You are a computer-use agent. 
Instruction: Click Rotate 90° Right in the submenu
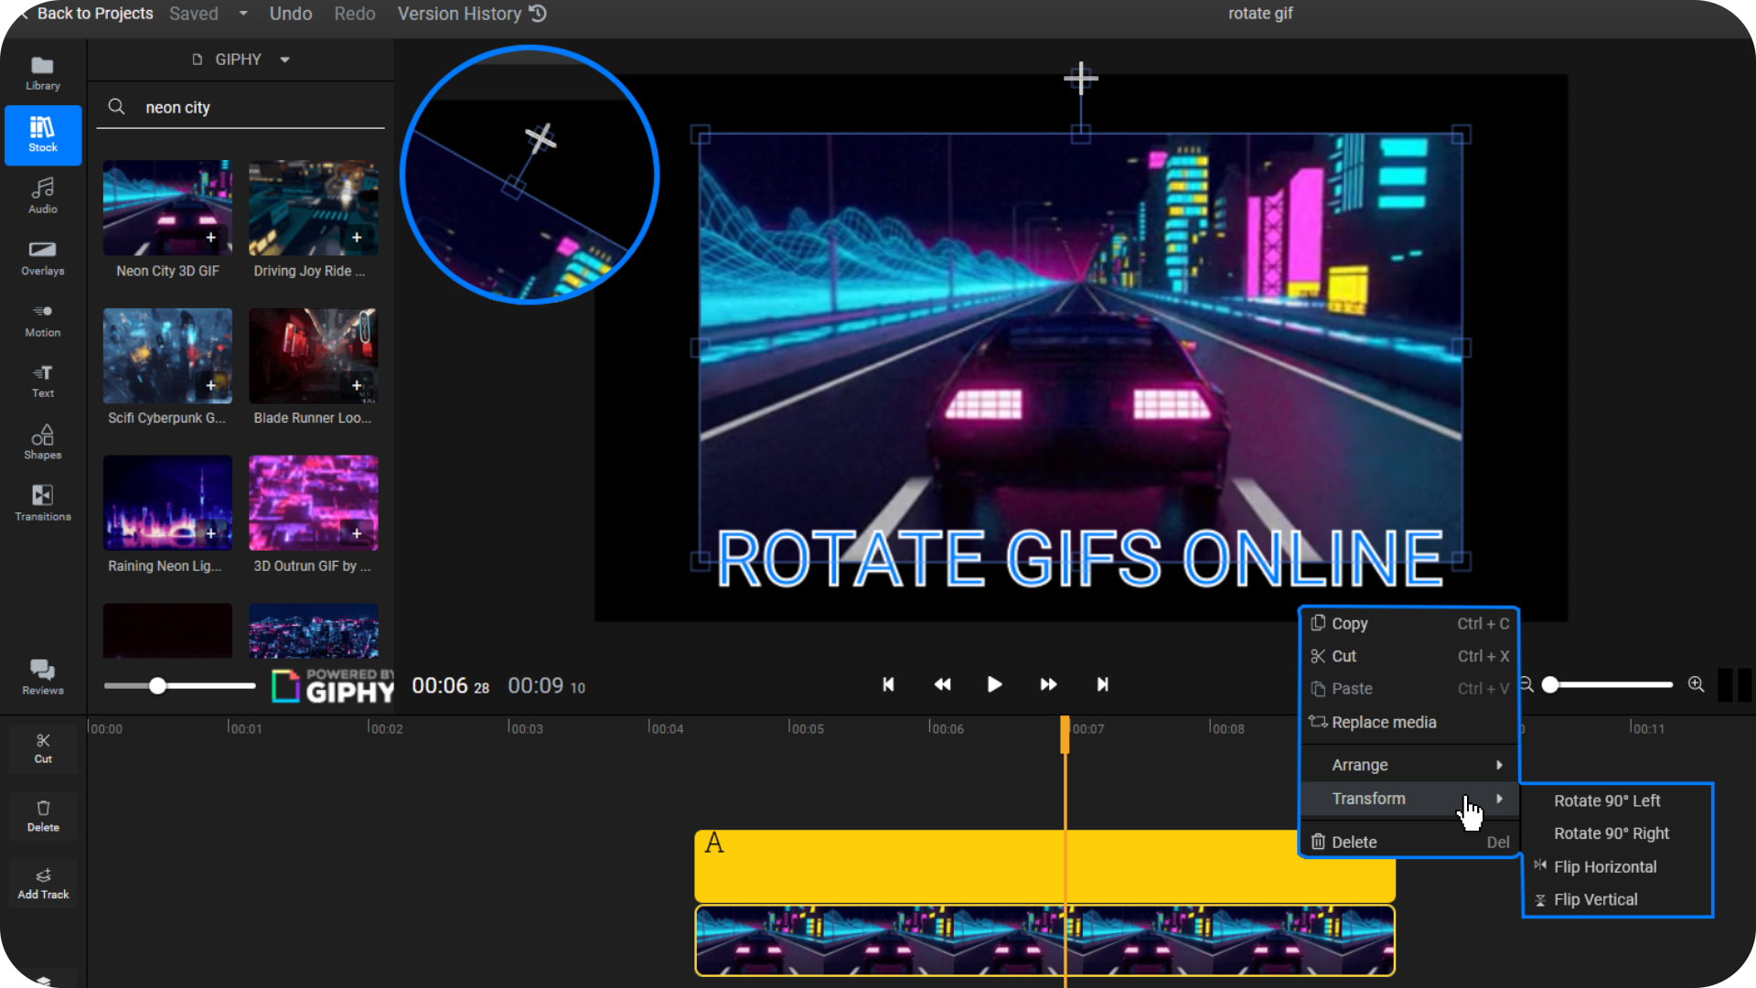1611,833
